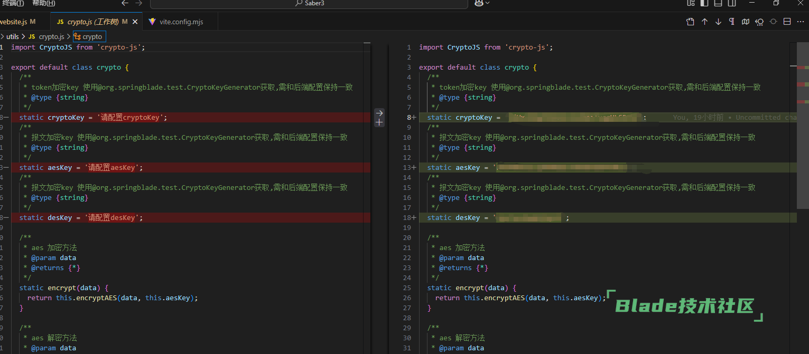Click the circle-with-left-arrow icon in diff toolbar
Image resolution: width=809 pixels, height=354 pixels.
pyautogui.click(x=759, y=22)
